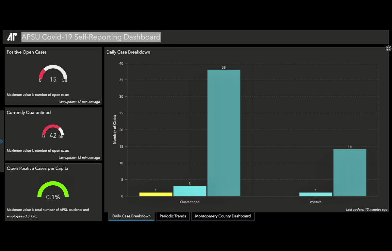Open the Periodic Trends tab
392x251 pixels.
[173, 216]
